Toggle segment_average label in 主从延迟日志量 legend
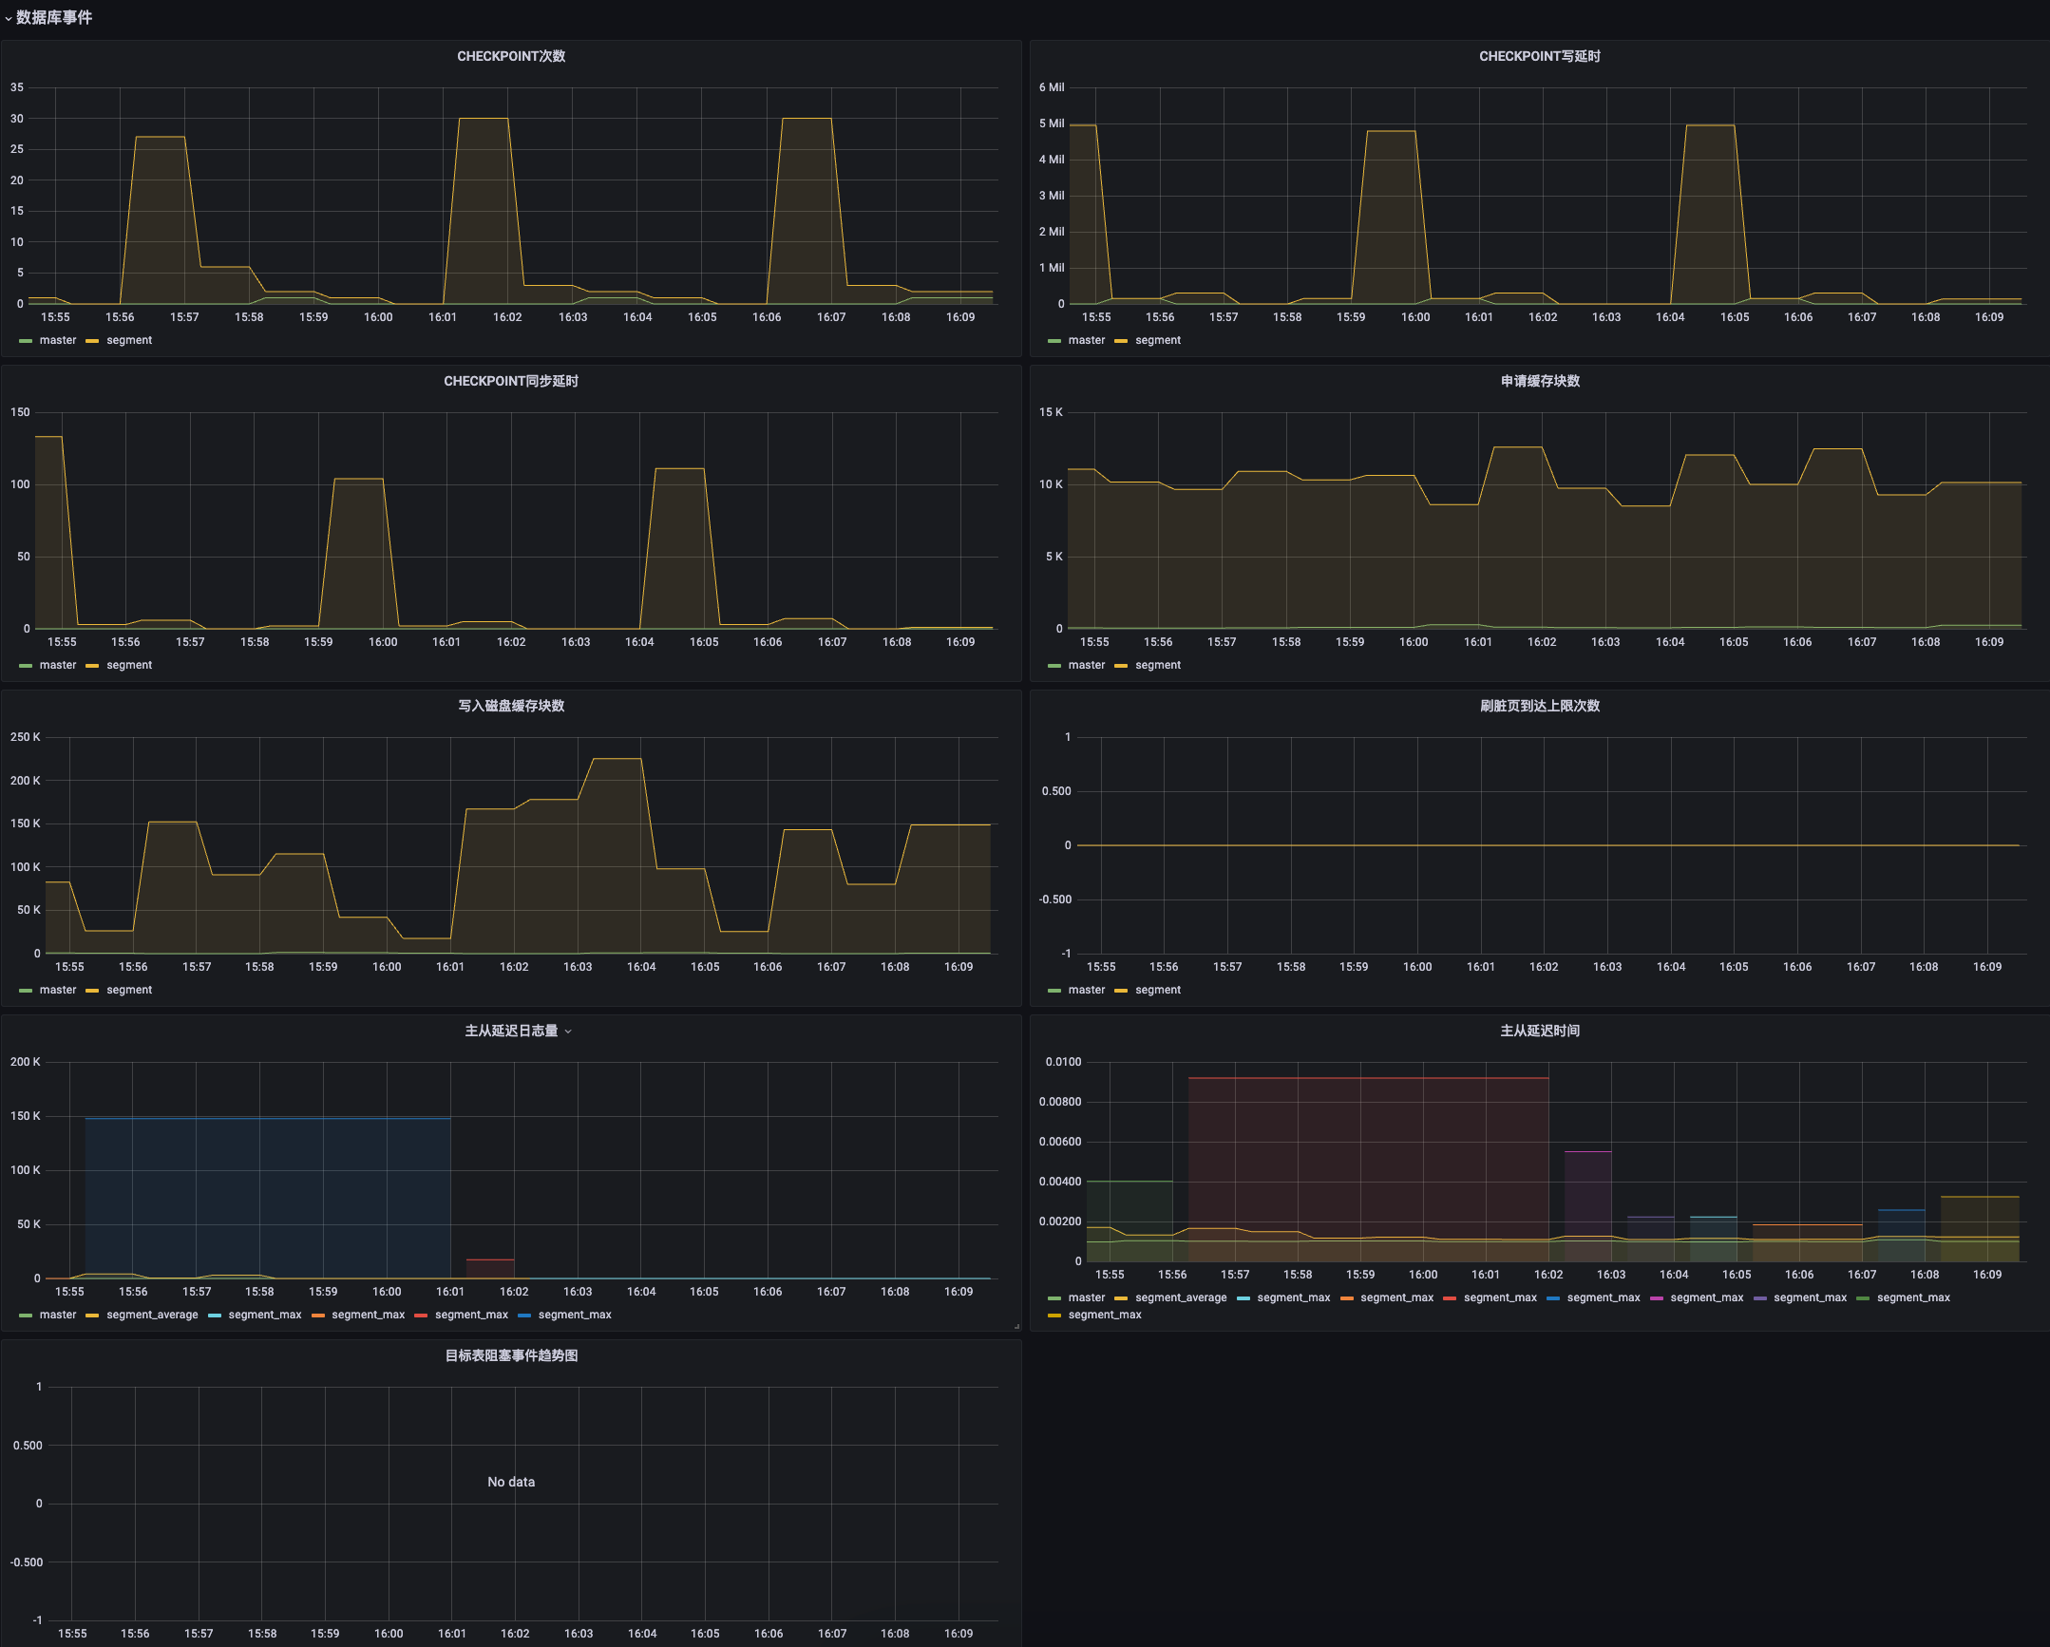2050x1647 pixels. coord(152,1316)
